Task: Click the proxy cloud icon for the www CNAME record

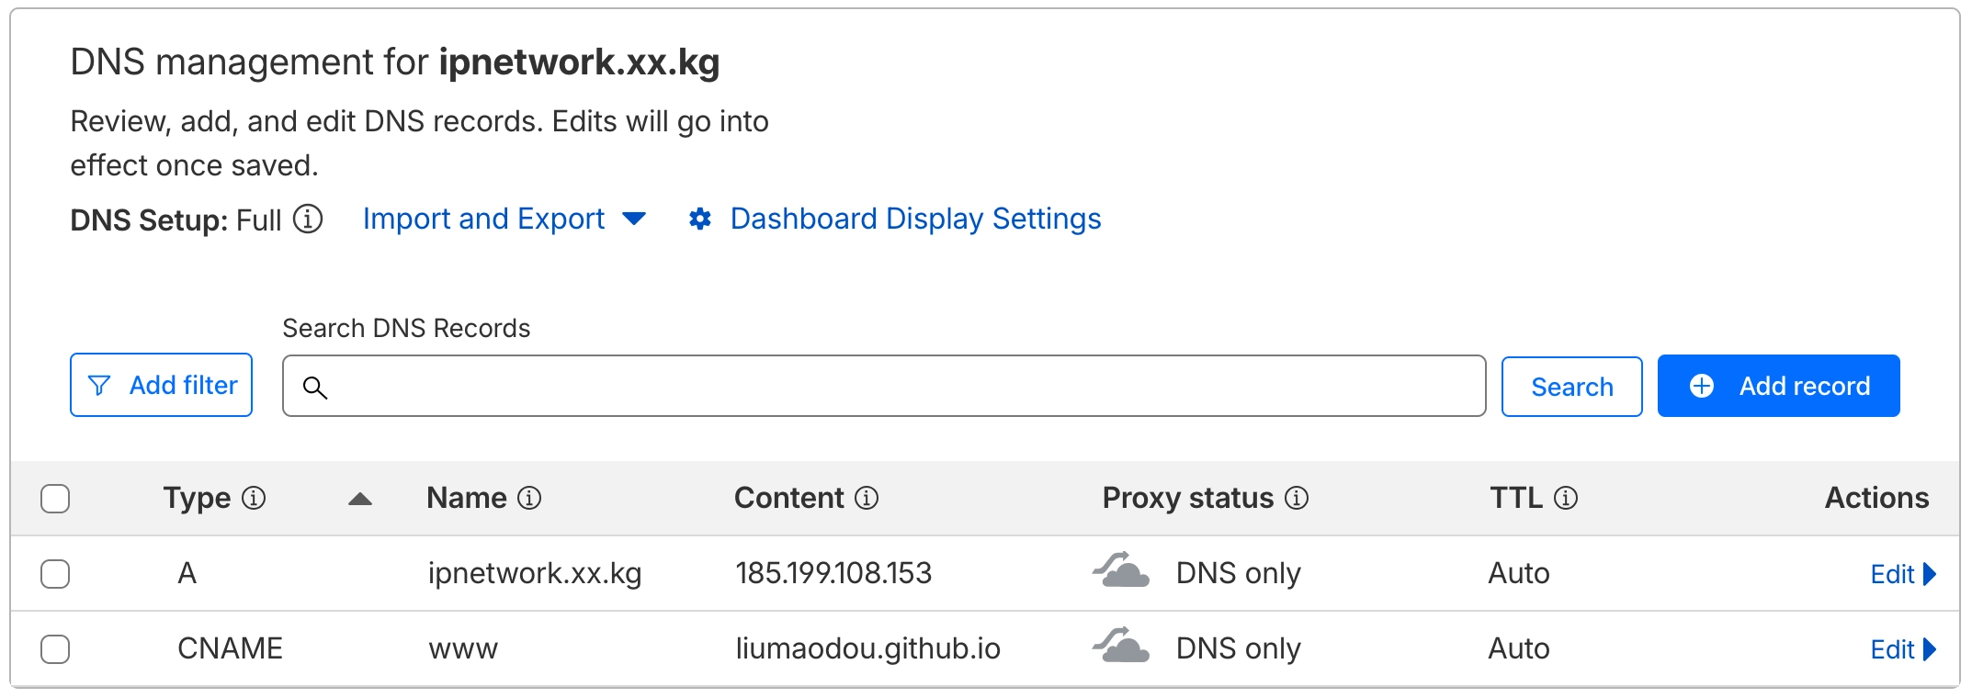Action: pos(1121,647)
